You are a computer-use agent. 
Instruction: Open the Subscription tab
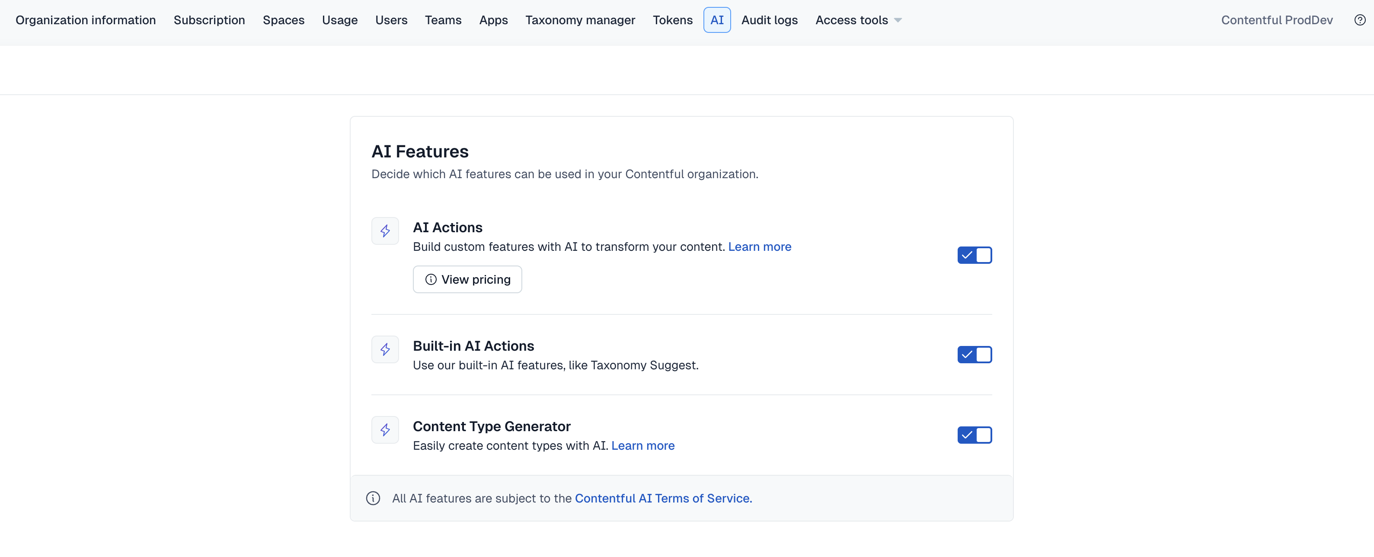tap(209, 20)
